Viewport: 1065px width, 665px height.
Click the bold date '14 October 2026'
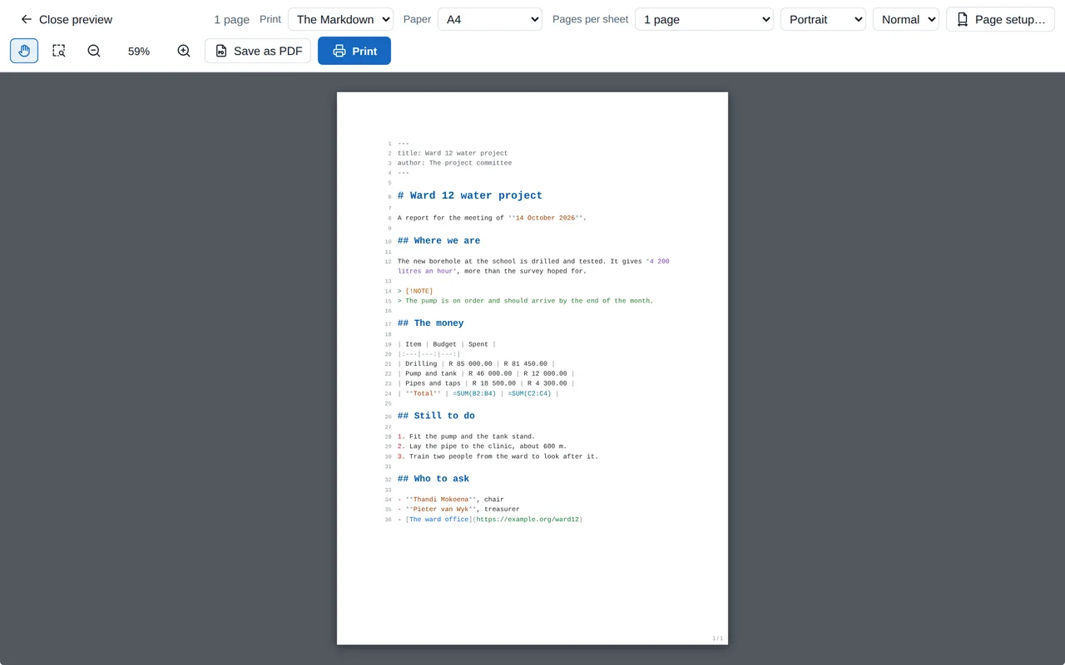tap(547, 218)
